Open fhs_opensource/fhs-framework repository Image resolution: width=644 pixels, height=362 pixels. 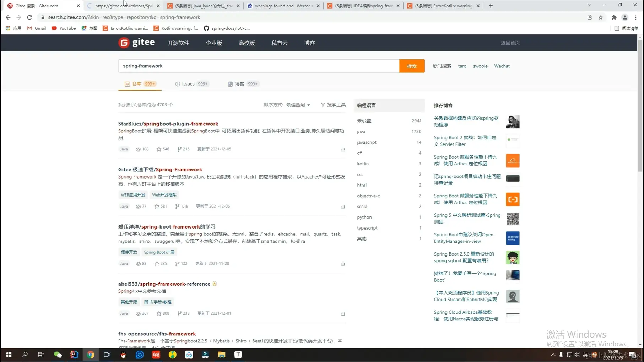157,334
